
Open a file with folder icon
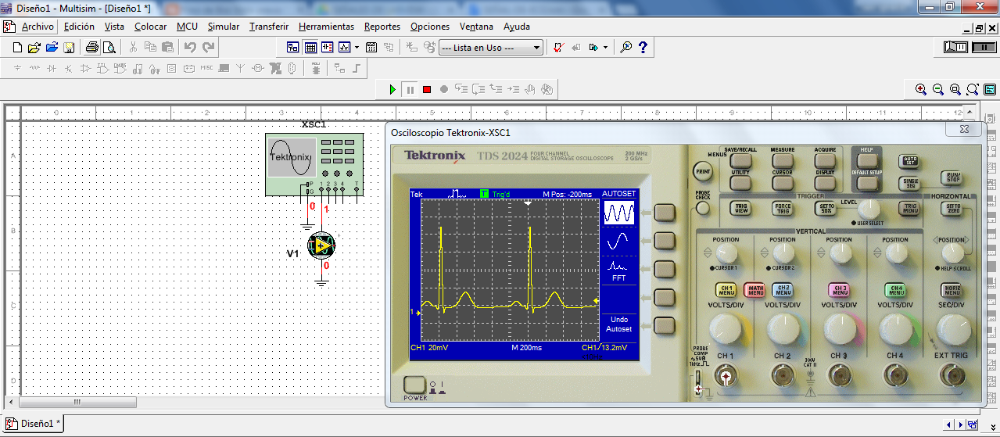click(34, 48)
